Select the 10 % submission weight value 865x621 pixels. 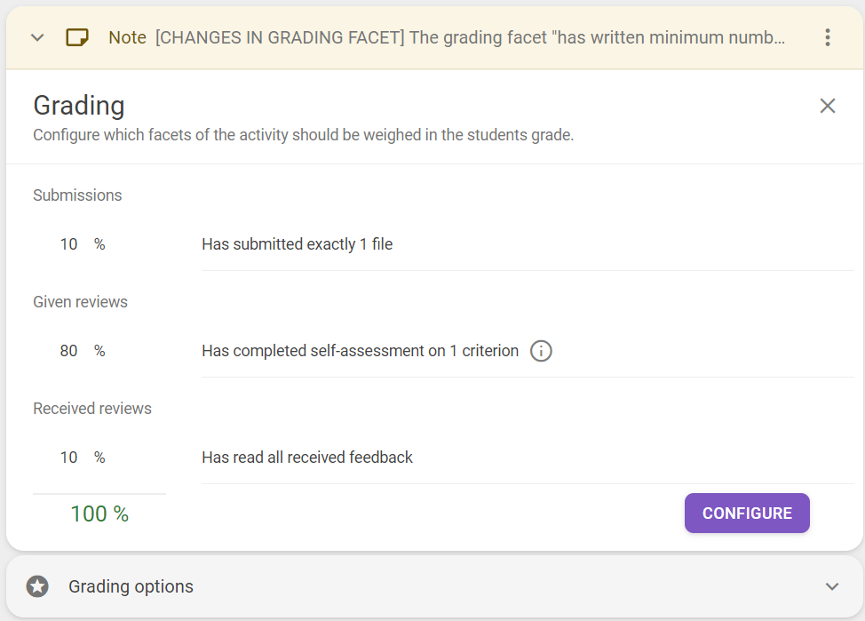[x=83, y=244]
